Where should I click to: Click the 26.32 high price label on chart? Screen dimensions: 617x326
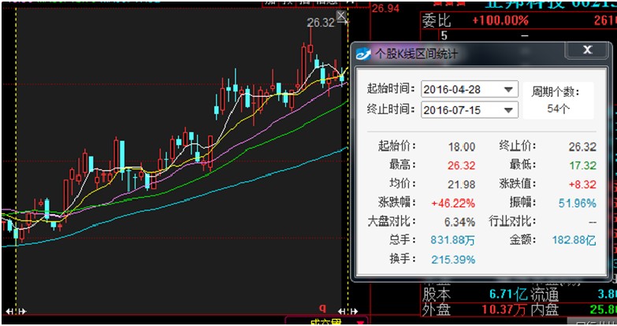tap(322, 23)
